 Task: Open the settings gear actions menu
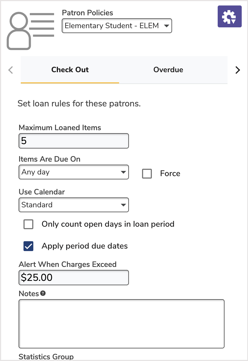[x=229, y=16]
